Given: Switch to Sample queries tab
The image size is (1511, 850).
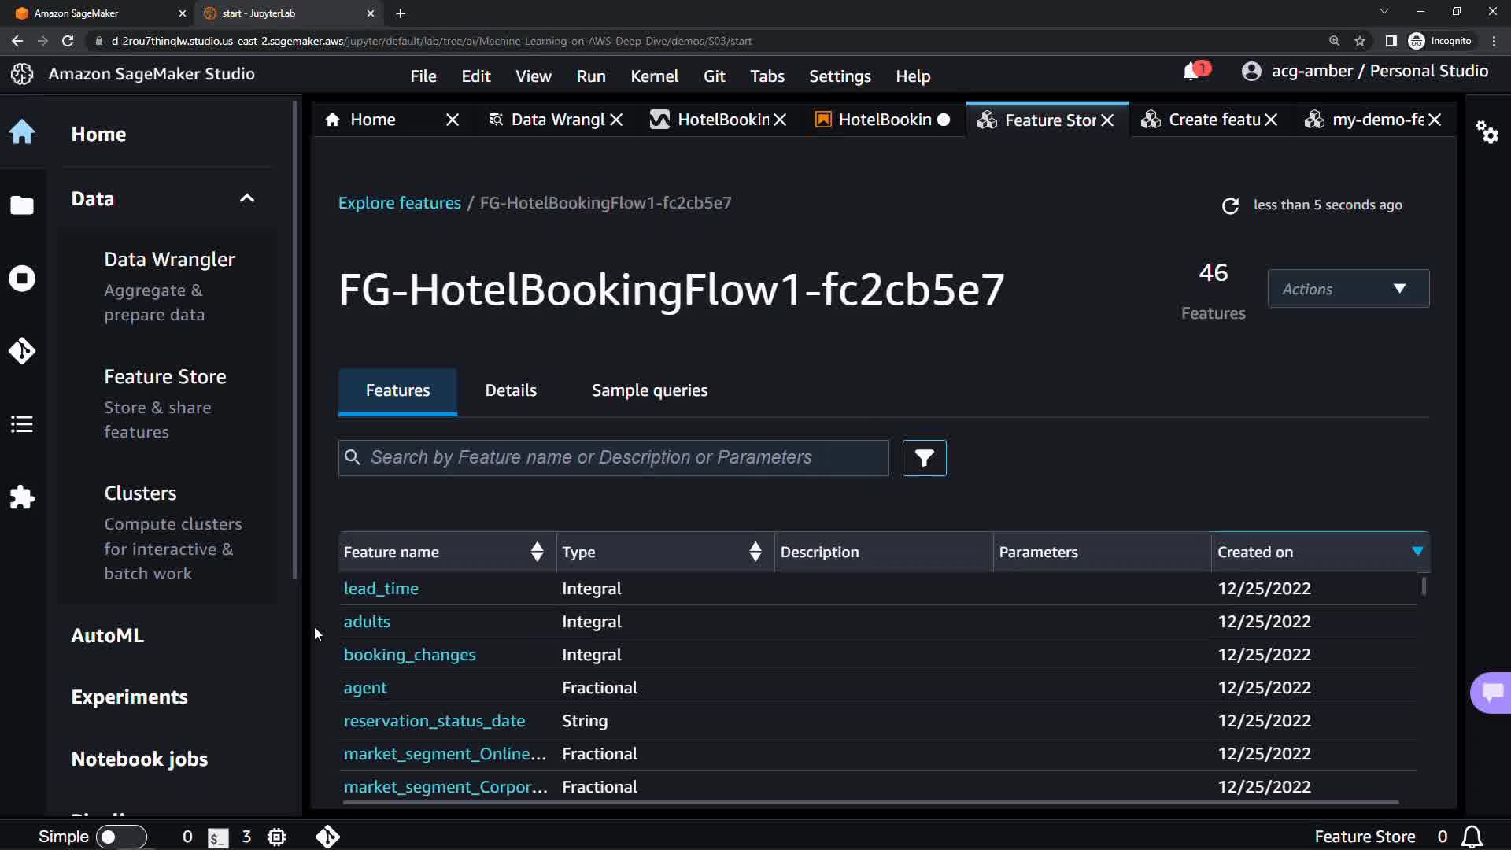Looking at the screenshot, I should pos(649,390).
